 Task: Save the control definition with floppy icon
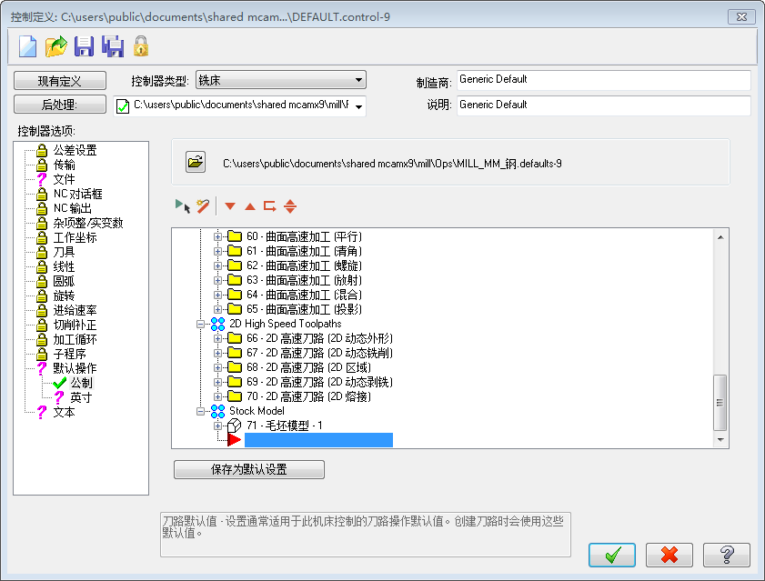[84, 47]
